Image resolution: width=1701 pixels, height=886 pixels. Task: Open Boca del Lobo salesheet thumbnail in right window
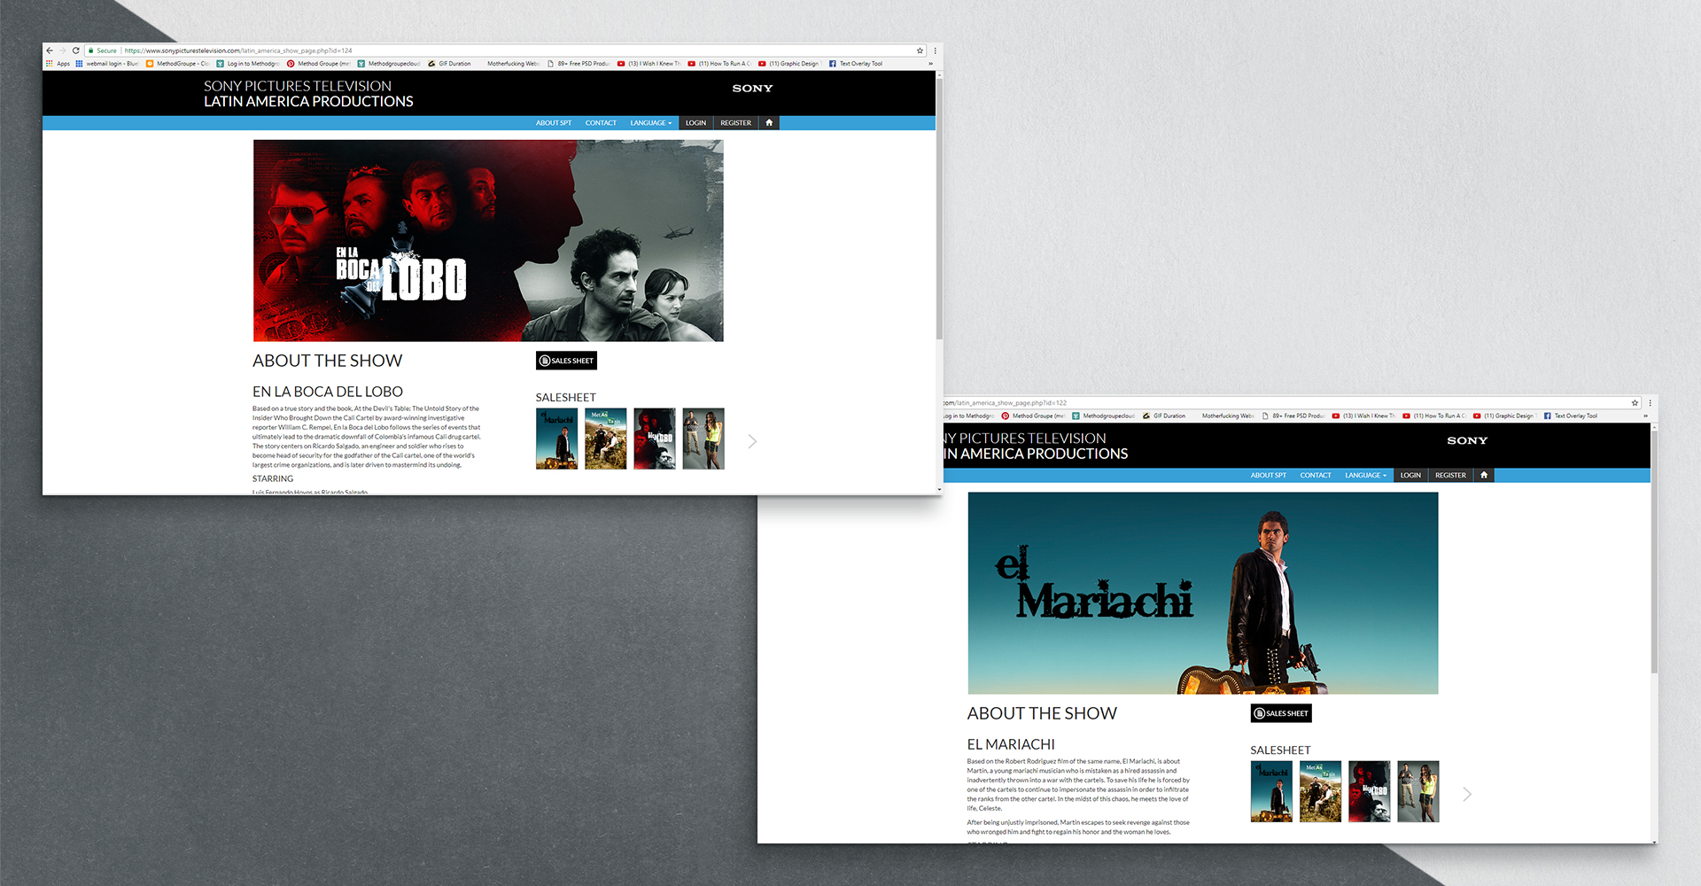tap(1370, 791)
